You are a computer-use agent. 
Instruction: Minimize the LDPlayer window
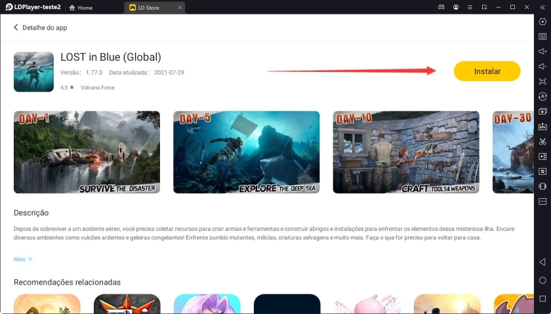499,7
